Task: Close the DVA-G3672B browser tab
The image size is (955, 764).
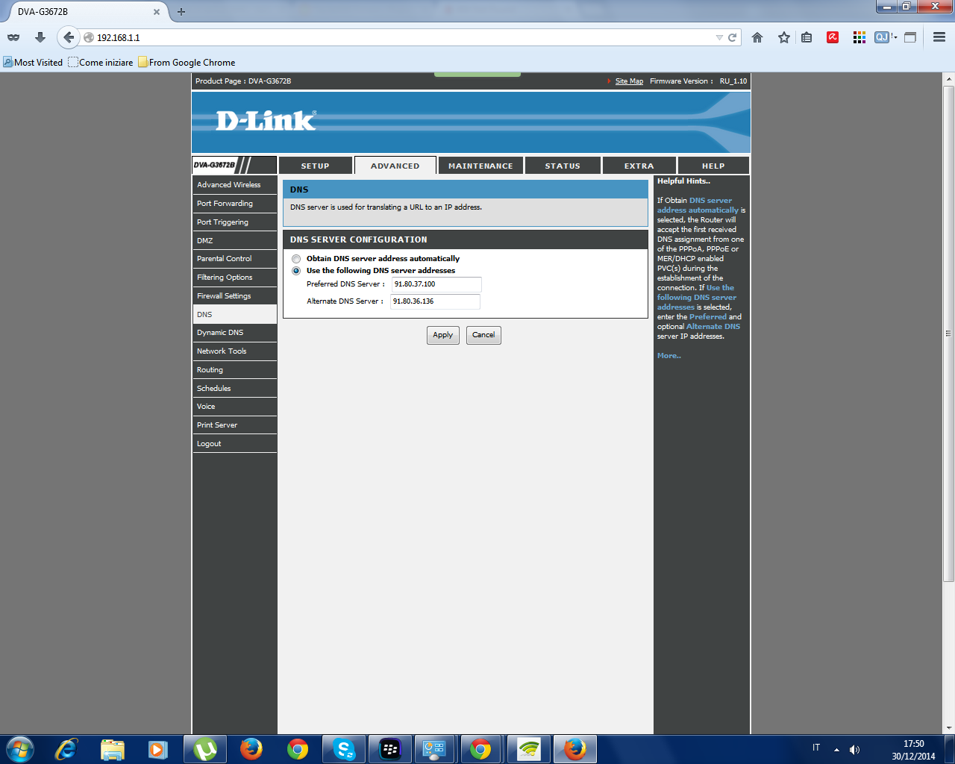Action: 157,12
